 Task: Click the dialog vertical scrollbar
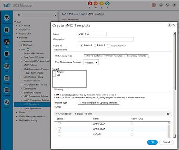tap(175, 62)
